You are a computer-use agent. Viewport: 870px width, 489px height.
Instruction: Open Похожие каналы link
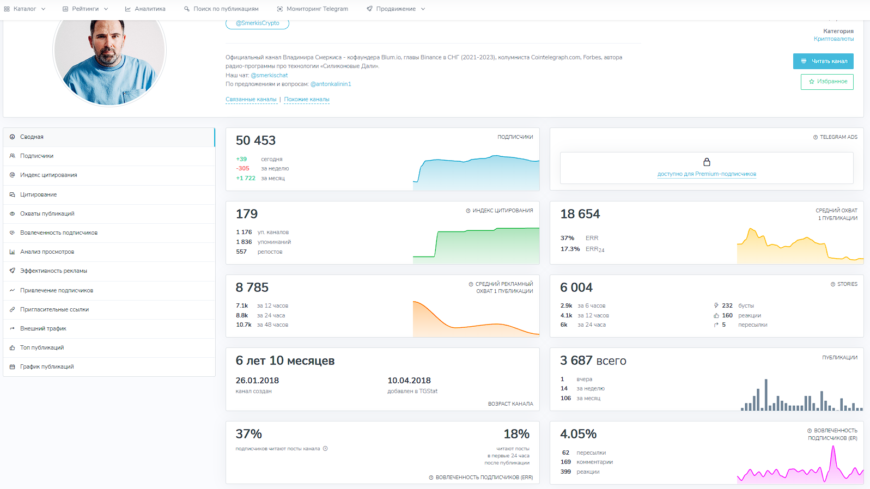[x=307, y=99]
